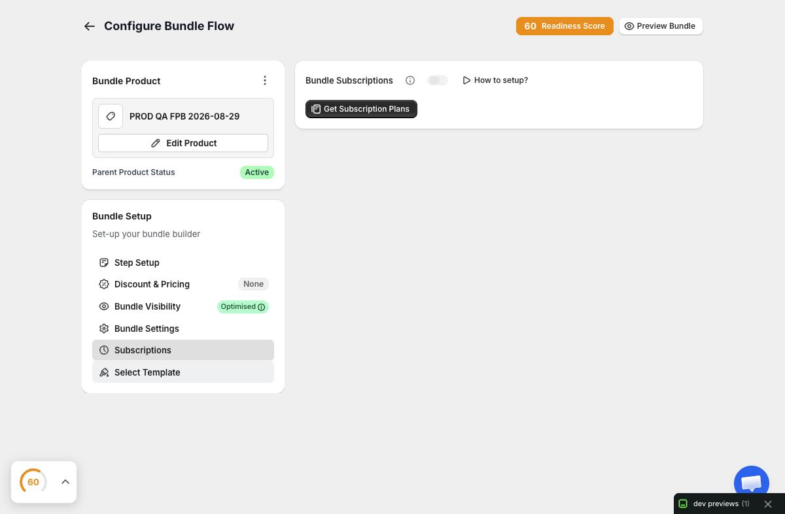Click the Preview Bundle button
The width and height of the screenshot is (785, 514).
(x=661, y=26)
